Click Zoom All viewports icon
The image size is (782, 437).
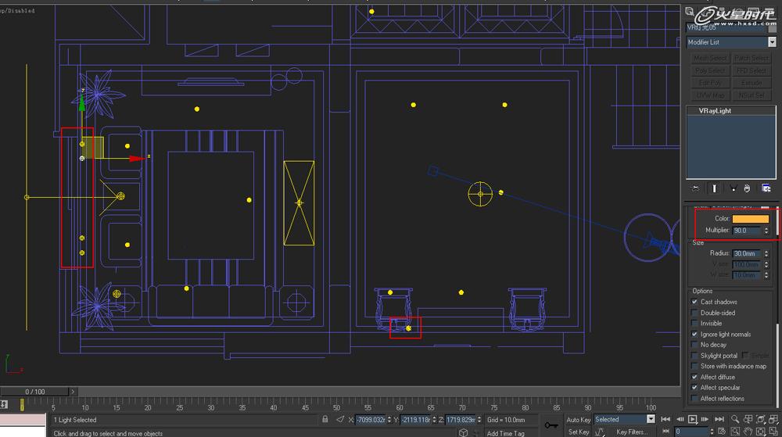coord(748,420)
